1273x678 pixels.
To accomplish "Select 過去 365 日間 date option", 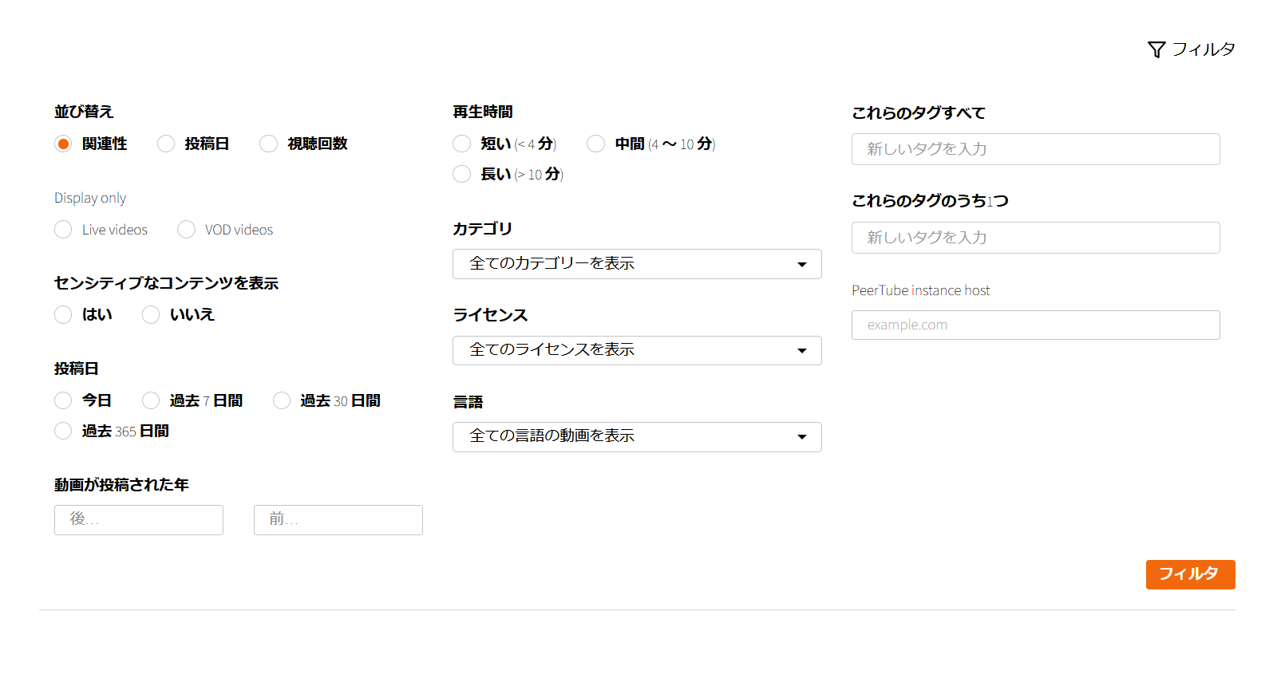I will [x=63, y=431].
